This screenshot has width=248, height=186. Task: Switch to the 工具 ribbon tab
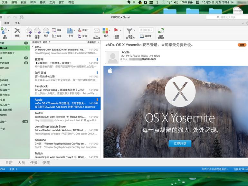17,23
